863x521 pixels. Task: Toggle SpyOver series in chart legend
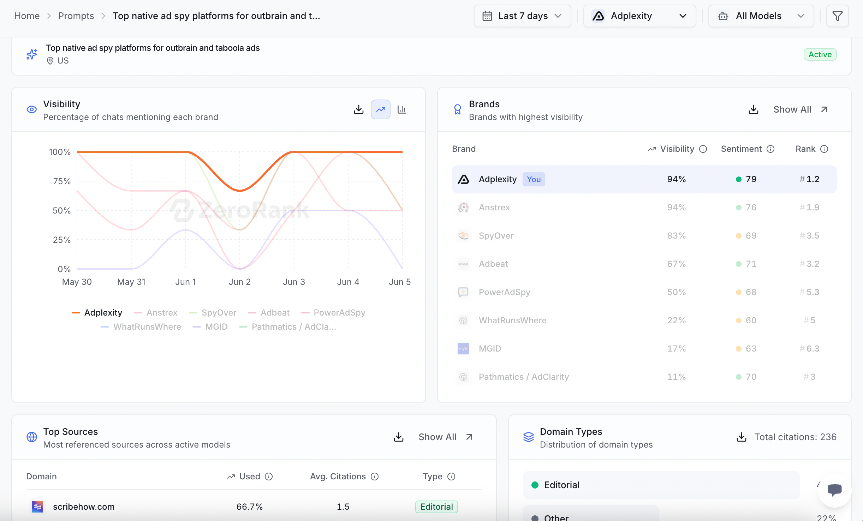(213, 313)
